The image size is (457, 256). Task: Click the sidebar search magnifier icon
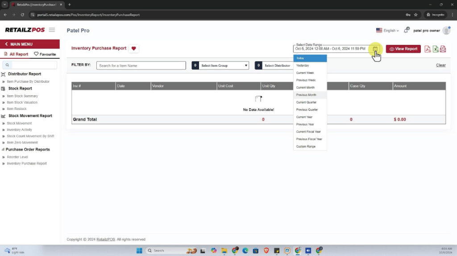pyautogui.click(x=8, y=65)
